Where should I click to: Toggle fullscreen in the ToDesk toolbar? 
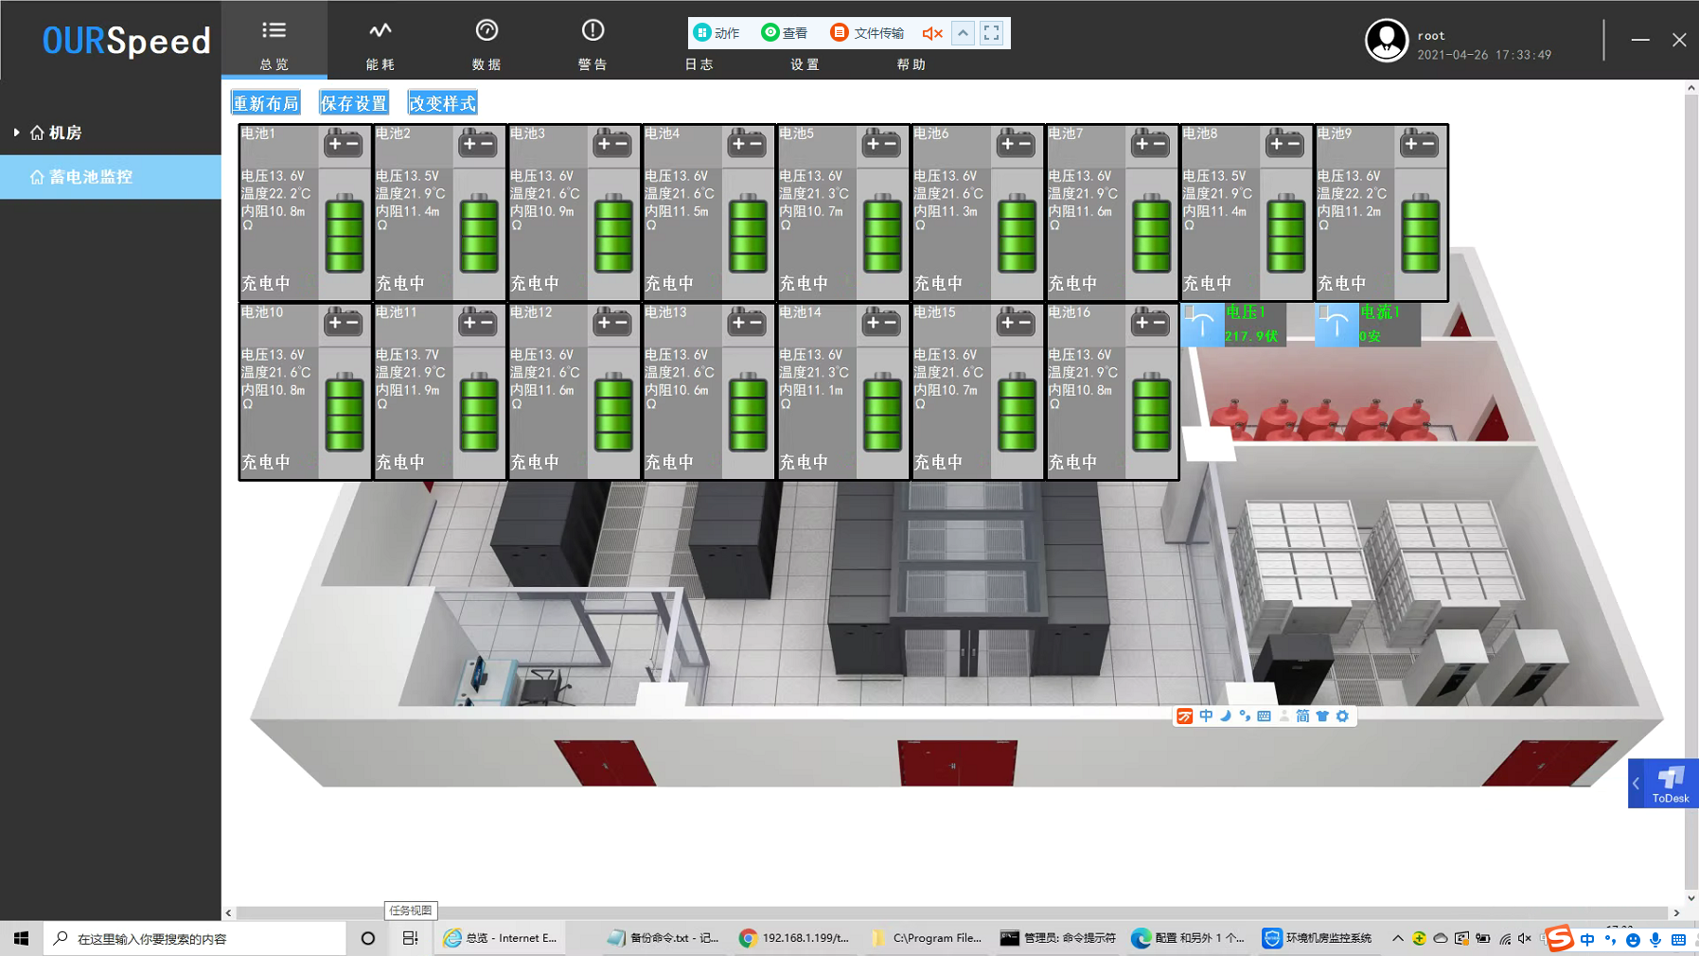point(991,33)
